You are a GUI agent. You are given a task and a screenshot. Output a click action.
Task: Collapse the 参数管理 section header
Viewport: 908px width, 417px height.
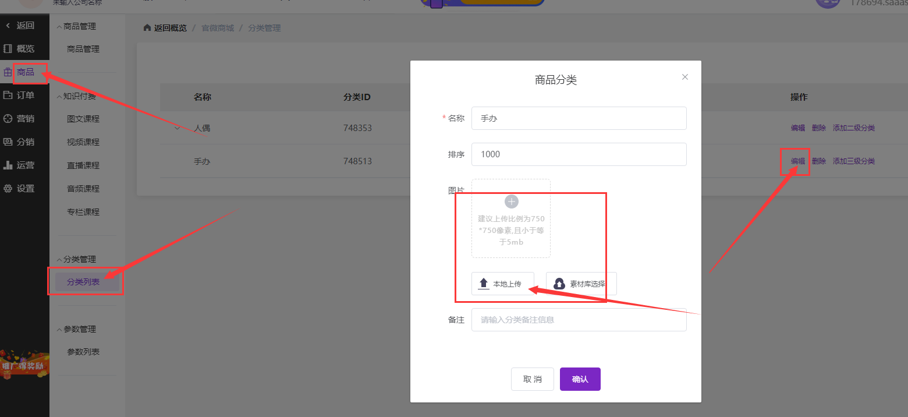tap(76, 329)
